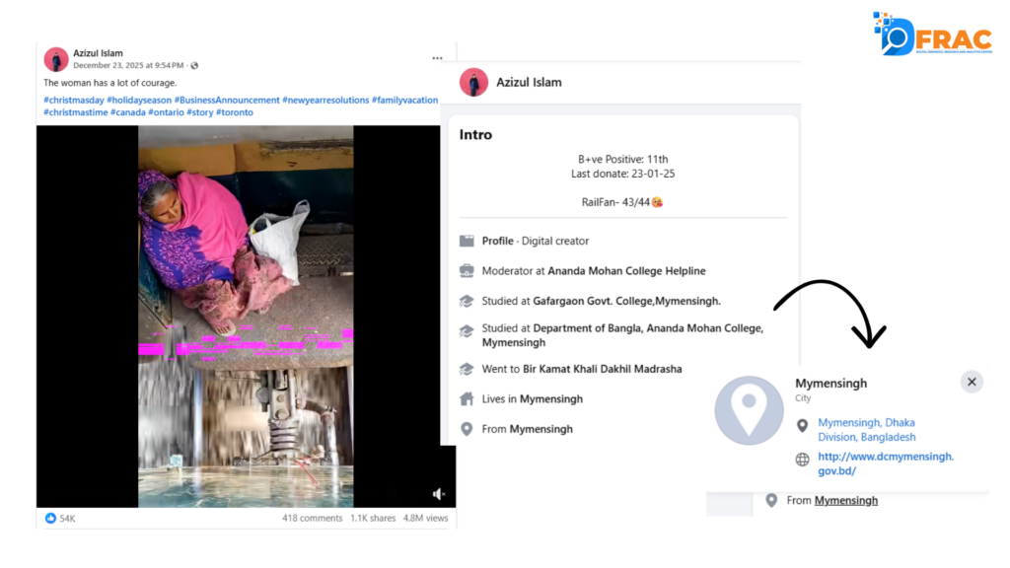The width and height of the screenshot is (1010, 568).
Task: Click the briefcase icon next to Moderator
Action: coord(467,271)
